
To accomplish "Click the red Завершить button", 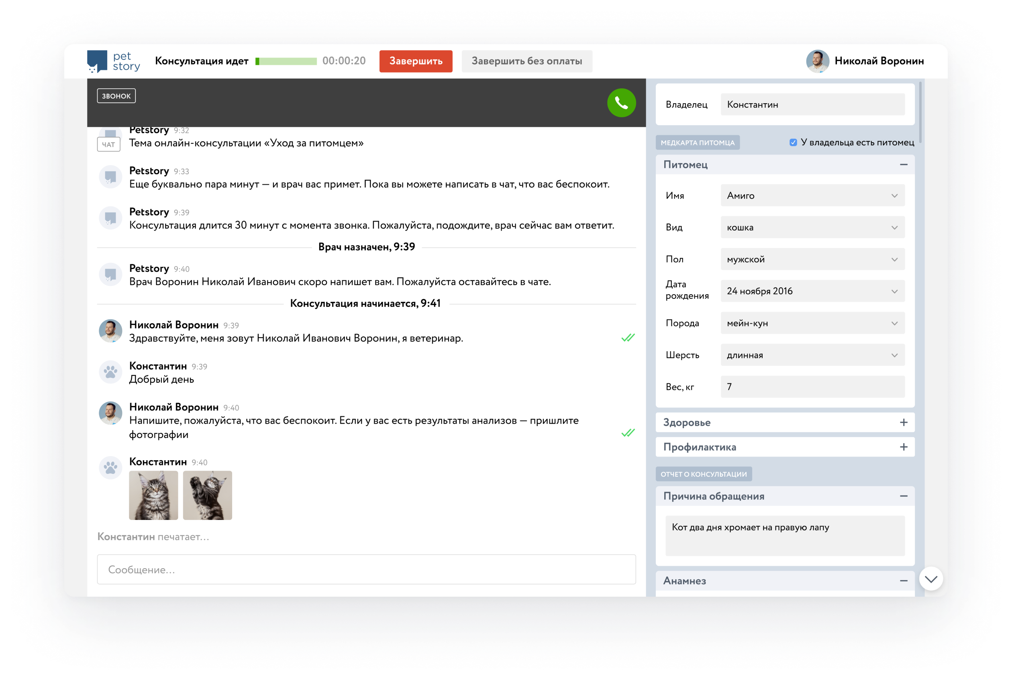I will [415, 61].
